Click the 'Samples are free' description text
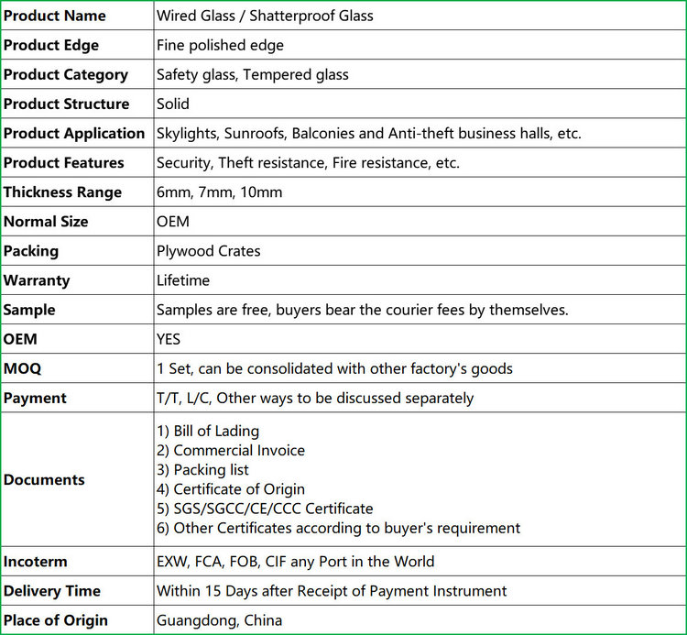Image resolution: width=687 pixels, height=635 pixels. coord(362,310)
